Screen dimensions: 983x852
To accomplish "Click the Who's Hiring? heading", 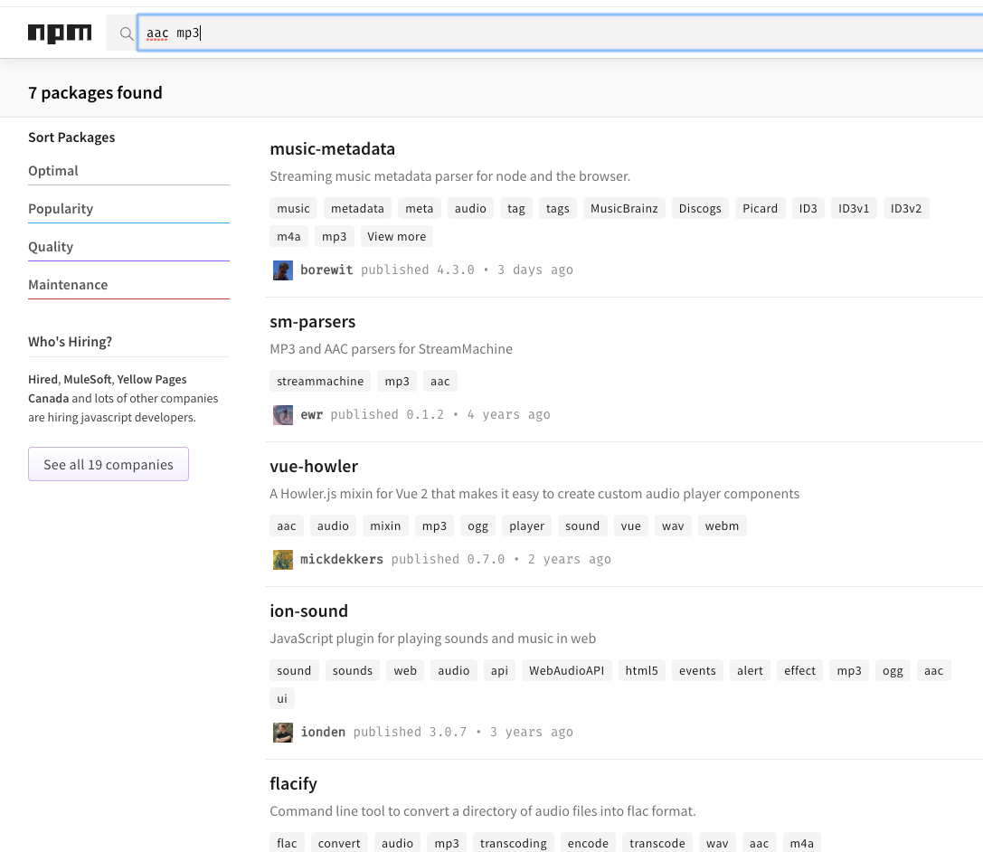I will point(71,342).
